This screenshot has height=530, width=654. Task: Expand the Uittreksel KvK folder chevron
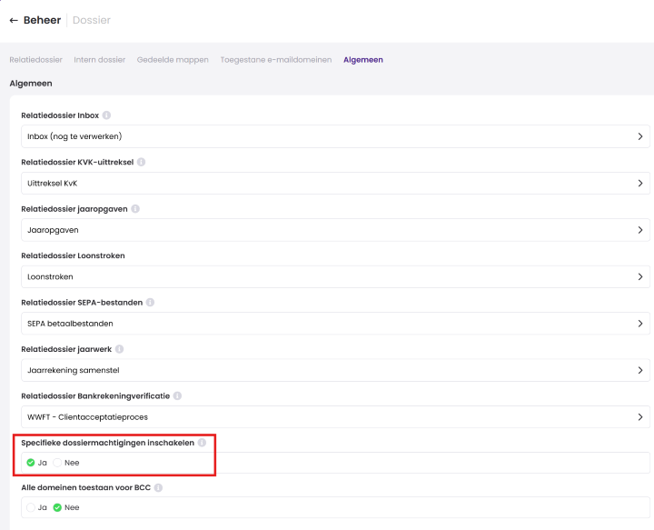coord(639,183)
